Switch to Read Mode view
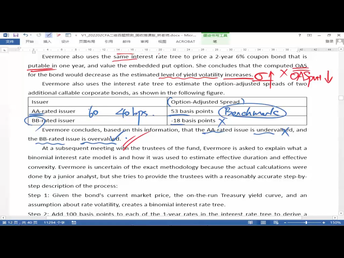 click(x=250, y=223)
